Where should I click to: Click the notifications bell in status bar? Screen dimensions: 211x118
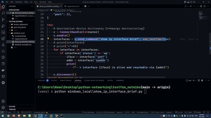(208, 112)
